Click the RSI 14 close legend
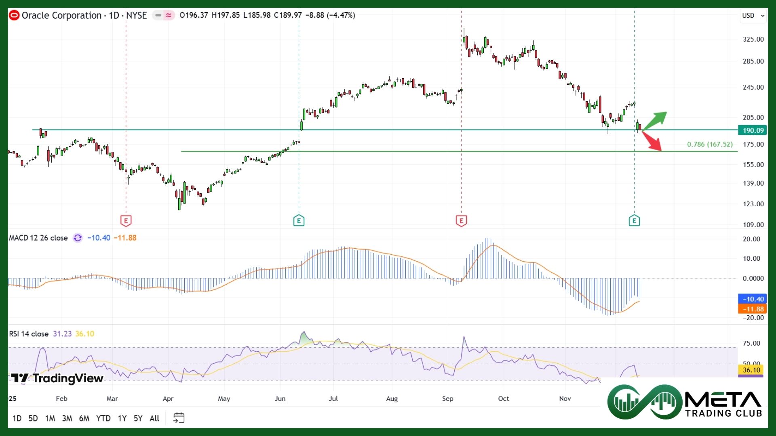Screen dimensions: 776x436 tap(29, 334)
